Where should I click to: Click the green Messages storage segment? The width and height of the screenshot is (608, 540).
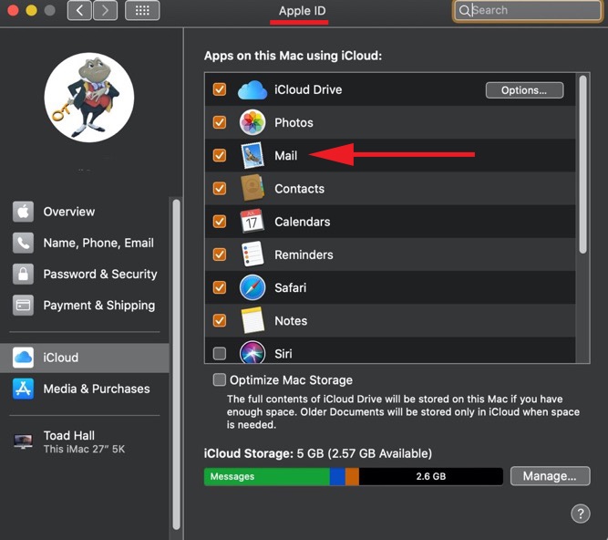[267, 476]
